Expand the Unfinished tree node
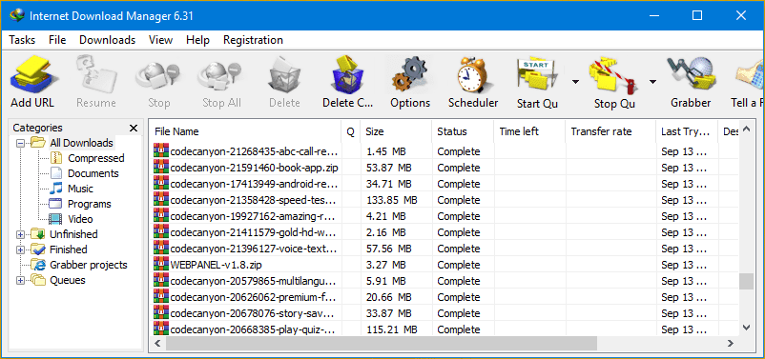Image resolution: width=765 pixels, height=359 pixels. [x=20, y=234]
